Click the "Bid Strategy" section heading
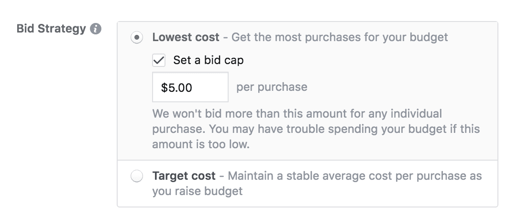507x218 pixels. [51, 29]
